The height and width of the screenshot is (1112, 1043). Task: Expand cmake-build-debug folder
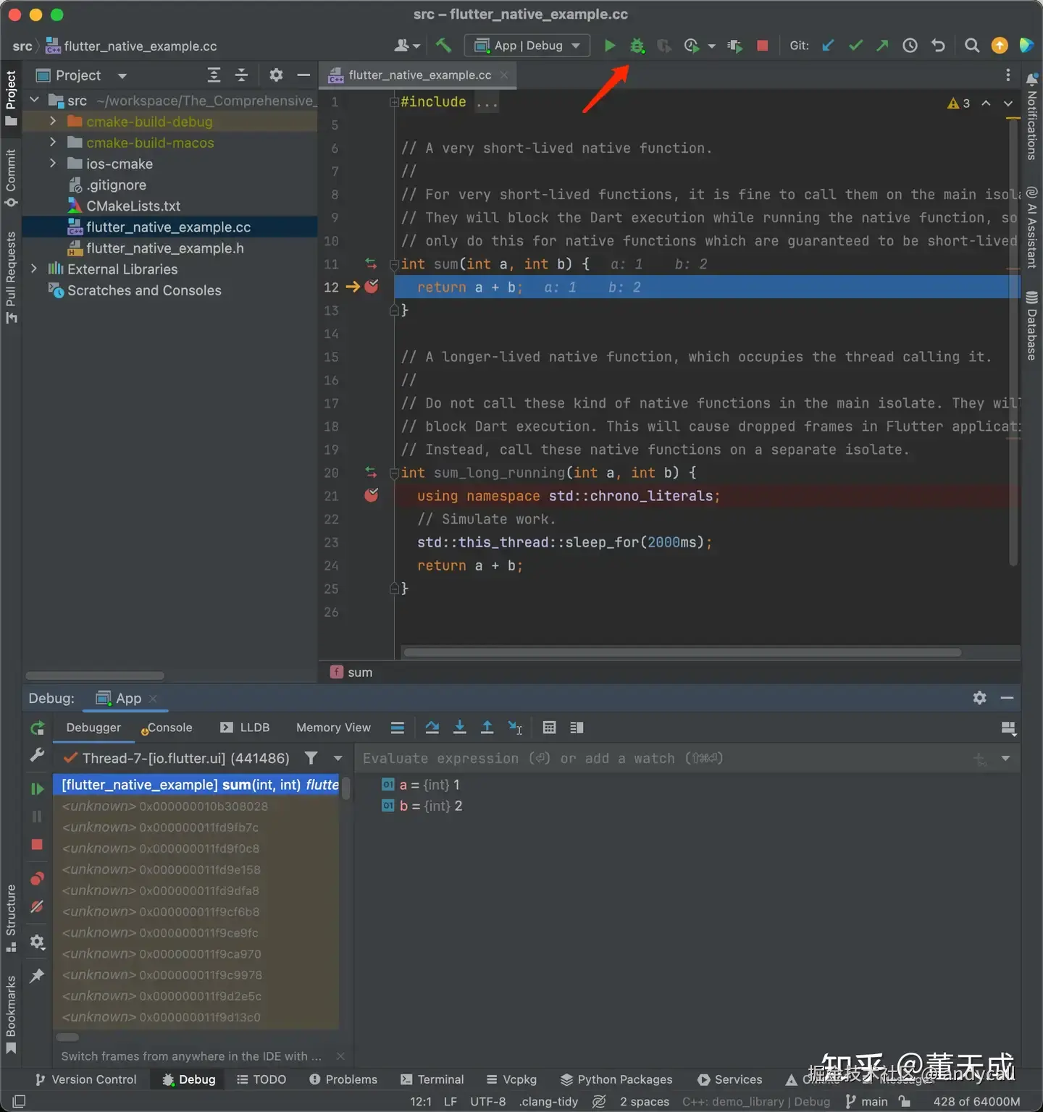coord(53,122)
